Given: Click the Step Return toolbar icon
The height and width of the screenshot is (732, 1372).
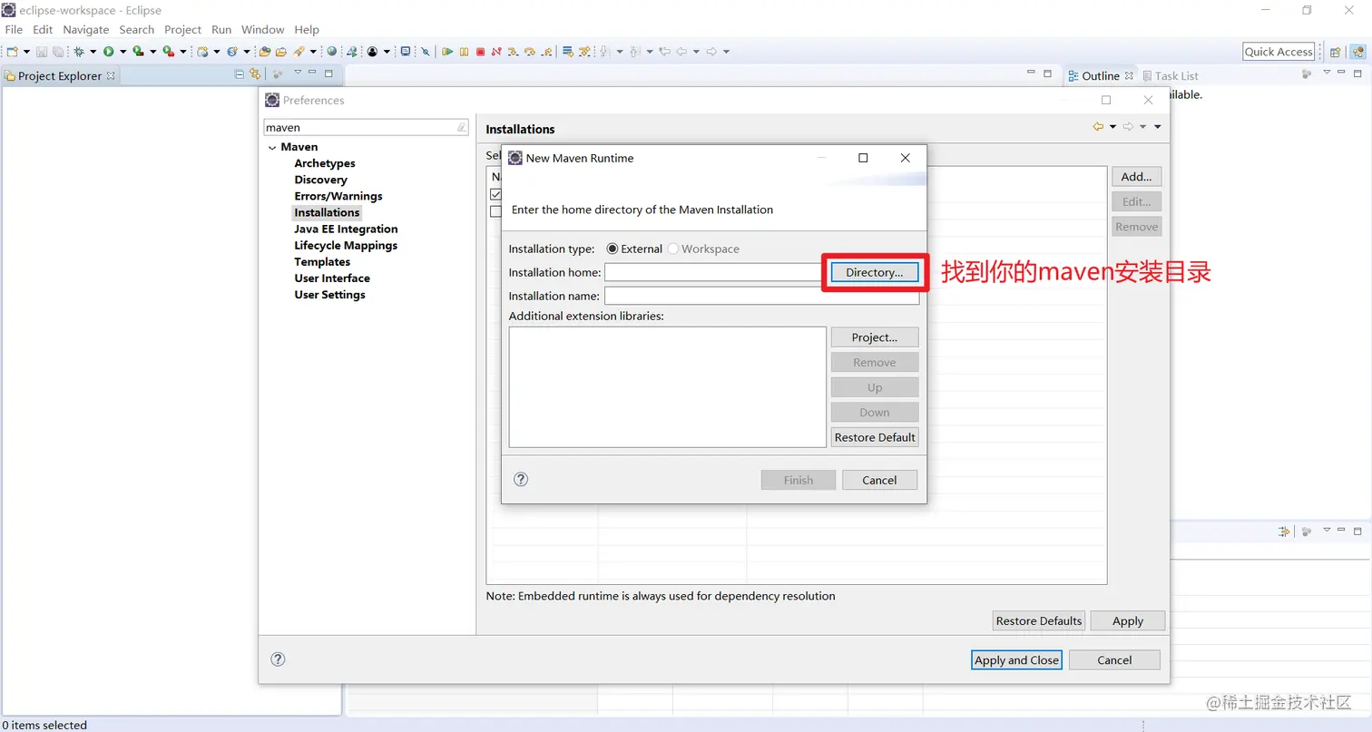Looking at the screenshot, I should tap(547, 52).
